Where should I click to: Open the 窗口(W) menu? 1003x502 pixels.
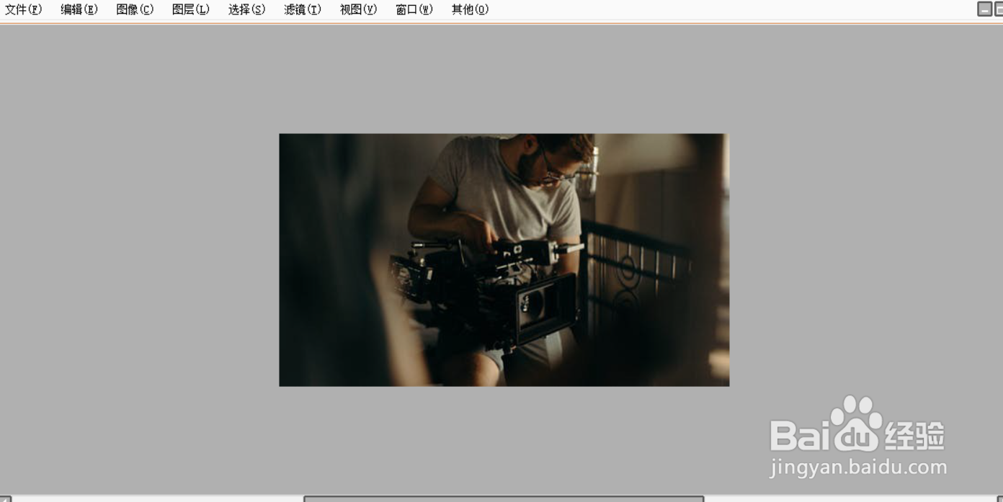(x=414, y=9)
